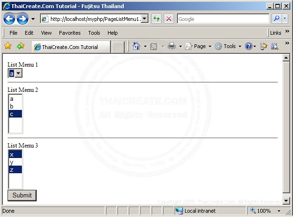Open the File menu
This screenshot has width=293, height=217.
click(13, 33)
